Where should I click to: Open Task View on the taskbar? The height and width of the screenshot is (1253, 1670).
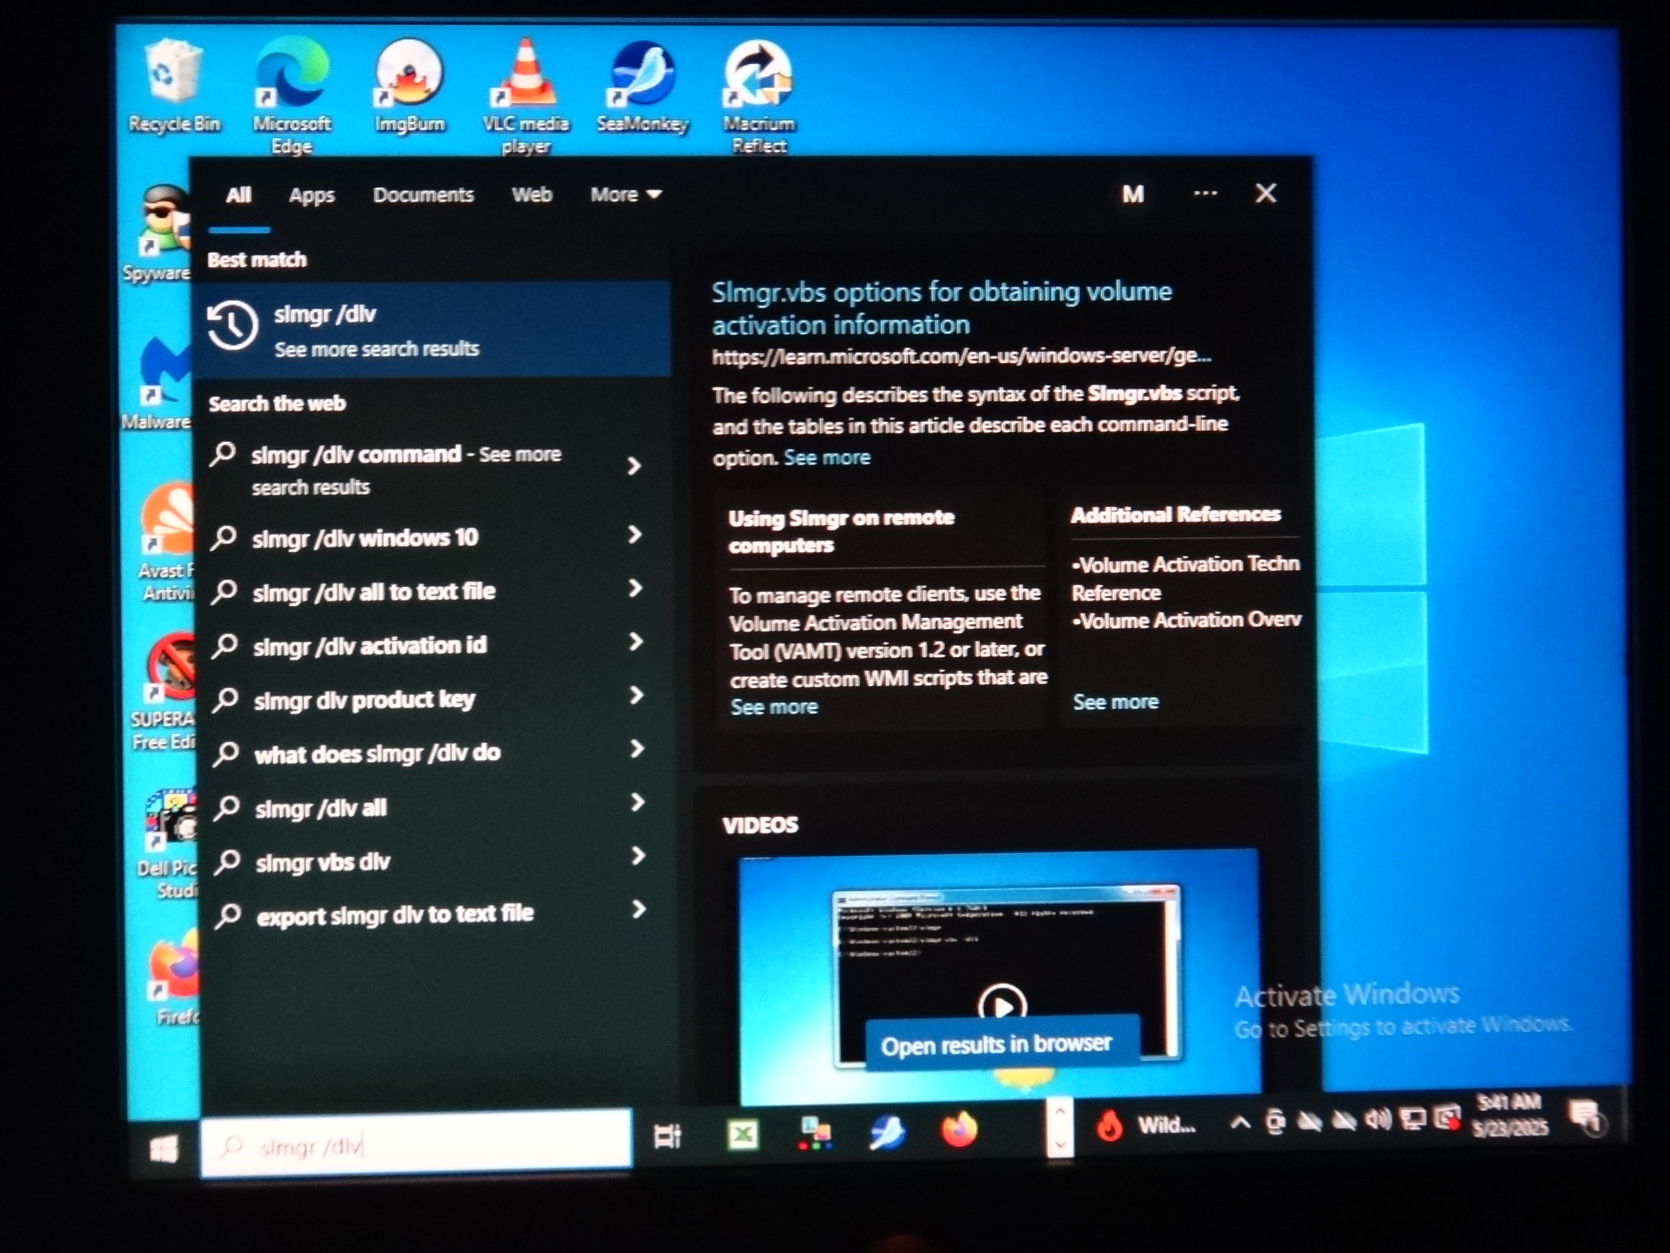(x=667, y=1136)
